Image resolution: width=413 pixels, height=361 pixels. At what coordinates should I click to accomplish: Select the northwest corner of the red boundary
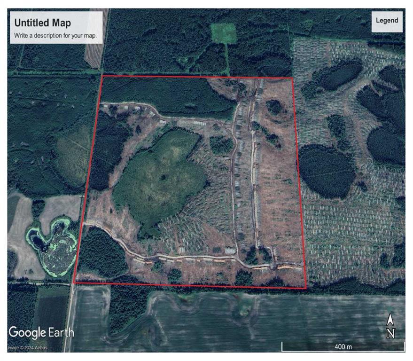tap(102, 75)
